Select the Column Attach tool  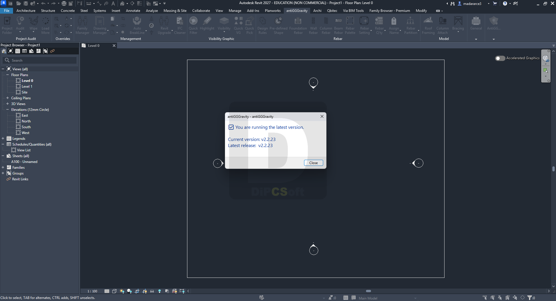tap(442, 25)
